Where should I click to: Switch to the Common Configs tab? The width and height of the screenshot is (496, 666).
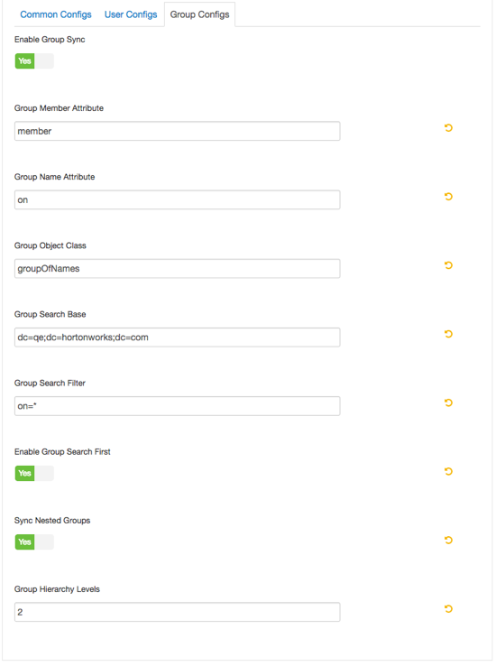56,14
